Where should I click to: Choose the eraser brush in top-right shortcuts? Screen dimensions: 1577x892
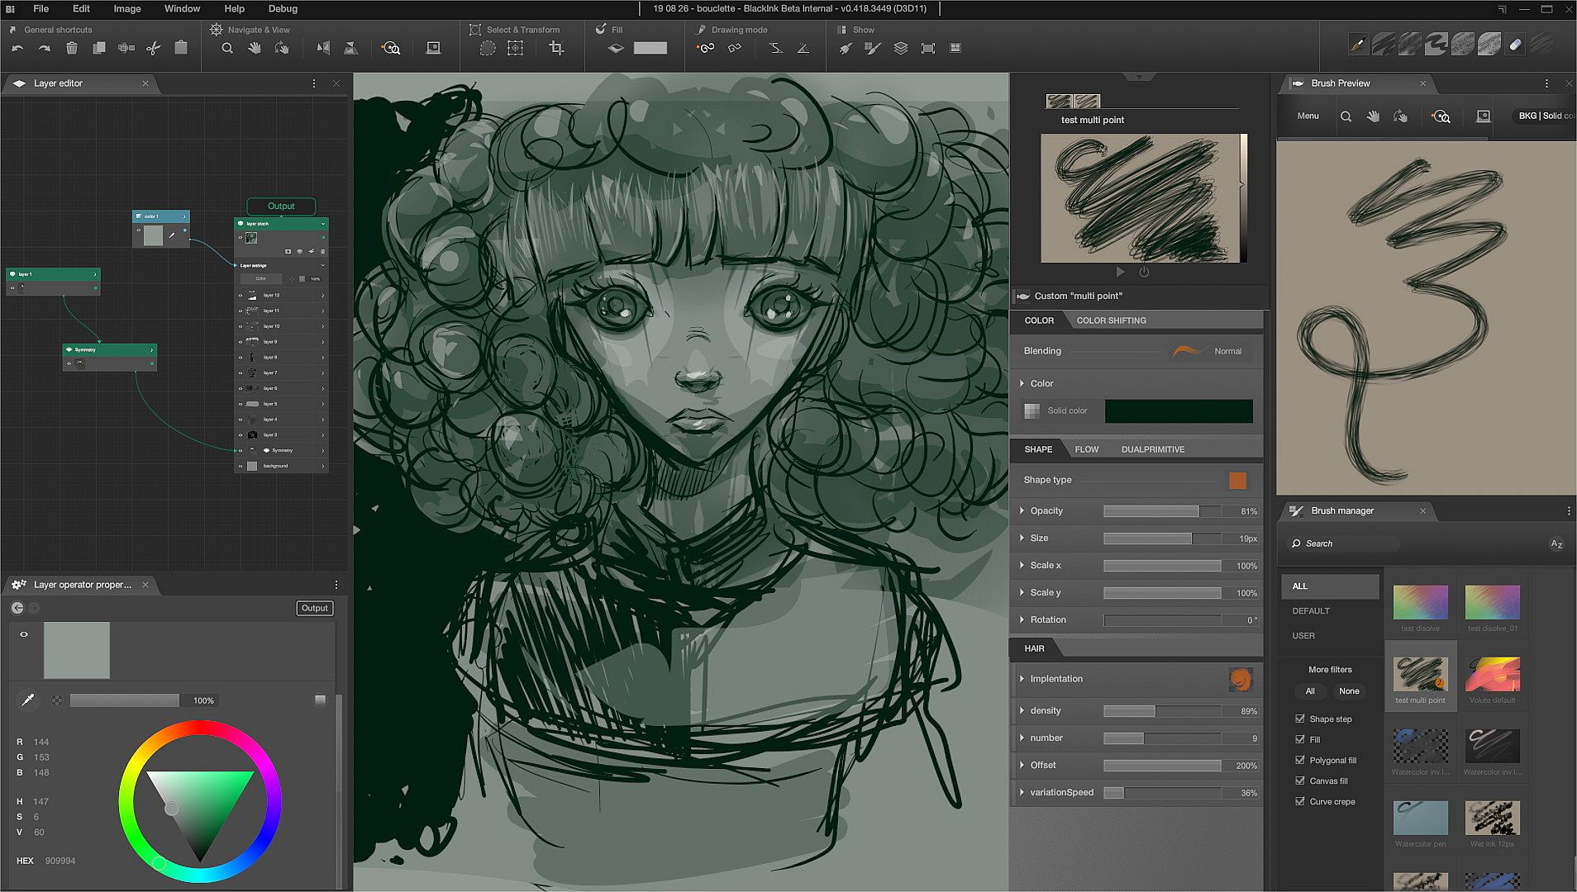point(1515,45)
